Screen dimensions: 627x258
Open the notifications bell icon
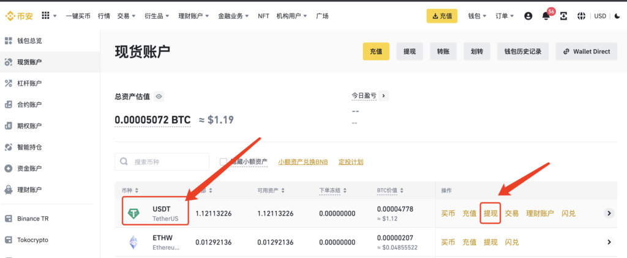(546, 16)
